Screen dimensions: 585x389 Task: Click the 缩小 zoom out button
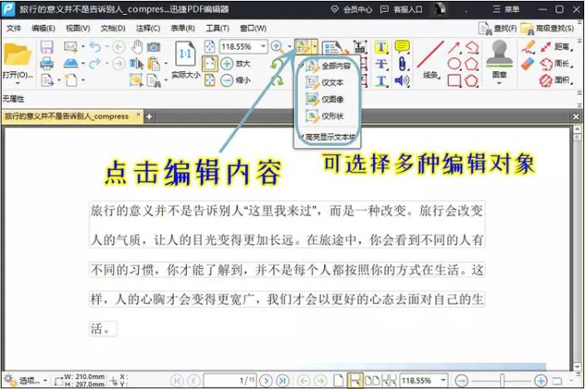coord(235,80)
